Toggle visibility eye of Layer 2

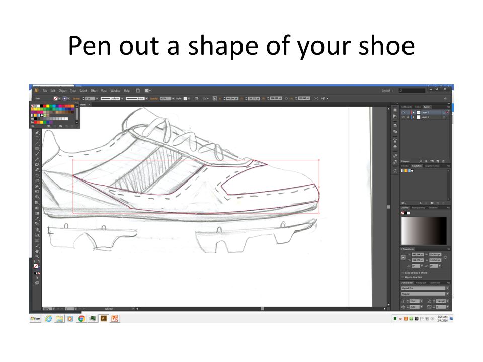[403, 112]
